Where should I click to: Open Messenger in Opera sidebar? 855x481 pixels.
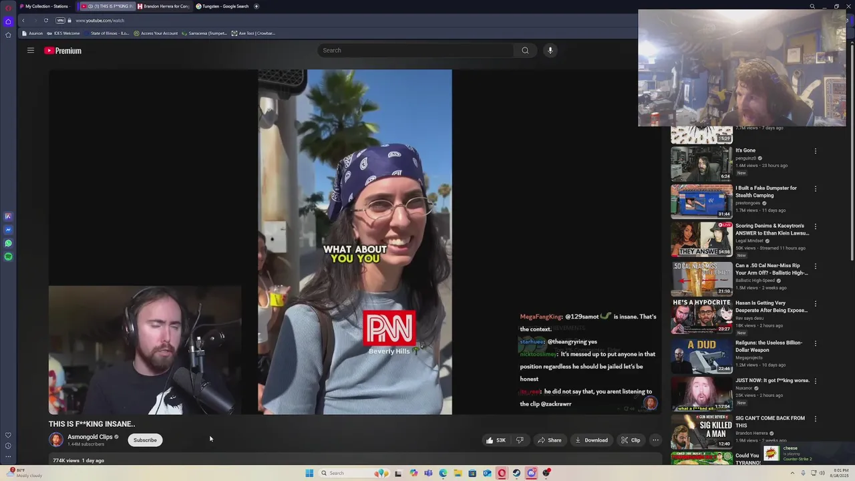8,230
